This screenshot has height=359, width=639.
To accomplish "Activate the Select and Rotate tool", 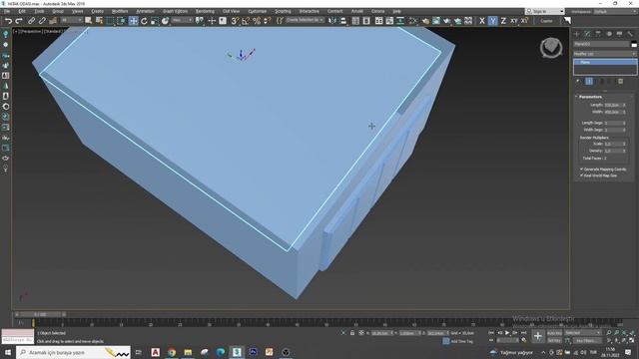I will 144,21.
